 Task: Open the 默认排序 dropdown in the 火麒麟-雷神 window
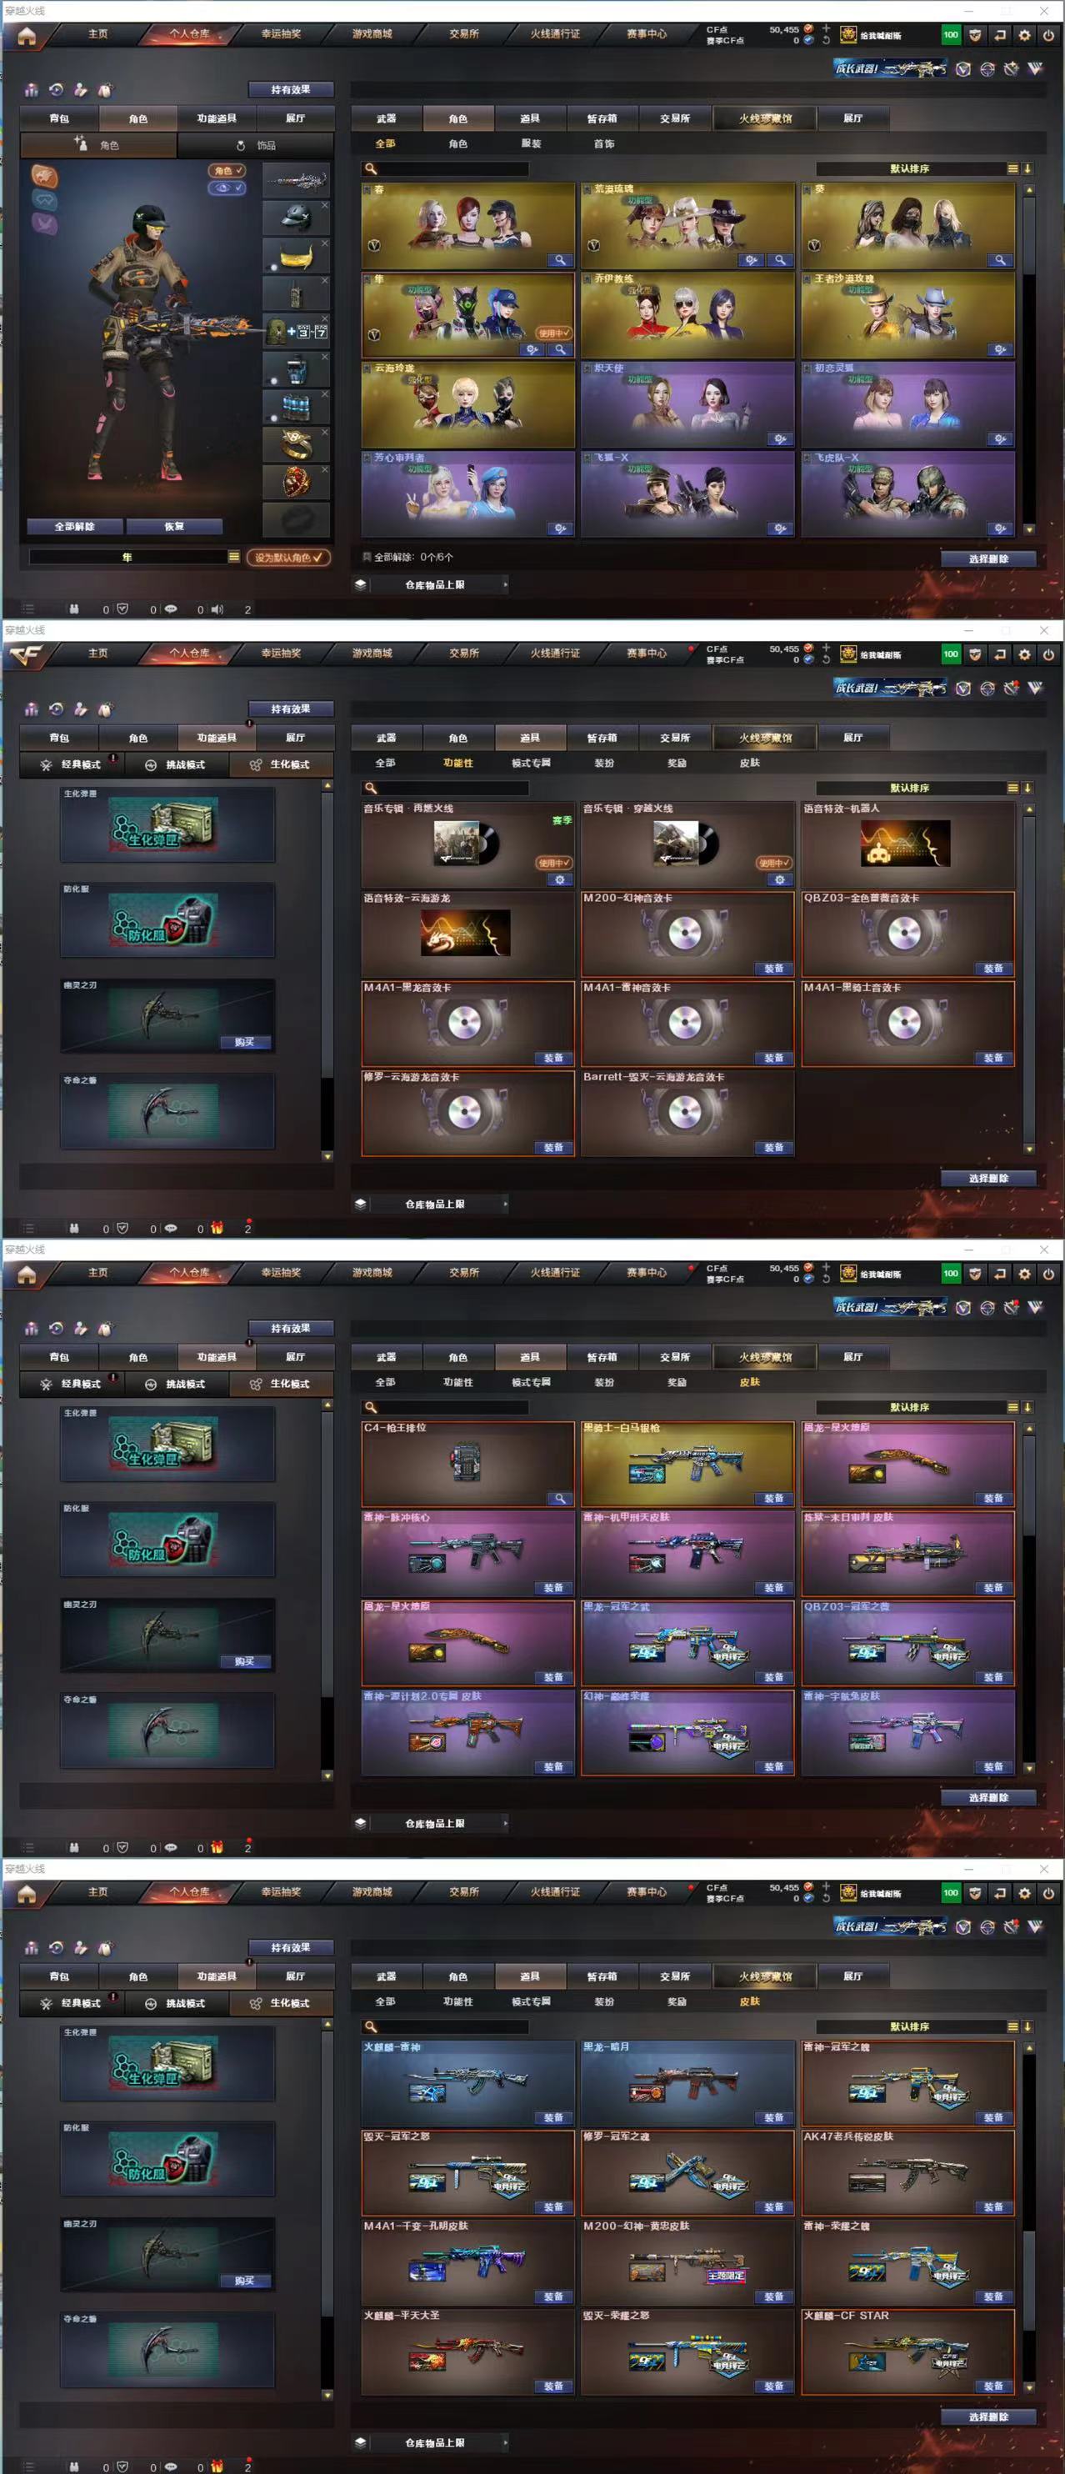[909, 2026]
